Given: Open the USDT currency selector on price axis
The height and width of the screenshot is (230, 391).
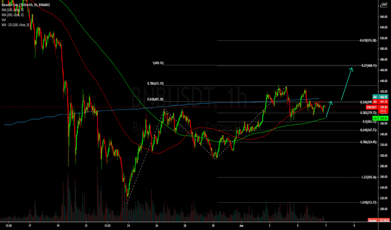Looking at the screenshot, I should tap(384, 5).
